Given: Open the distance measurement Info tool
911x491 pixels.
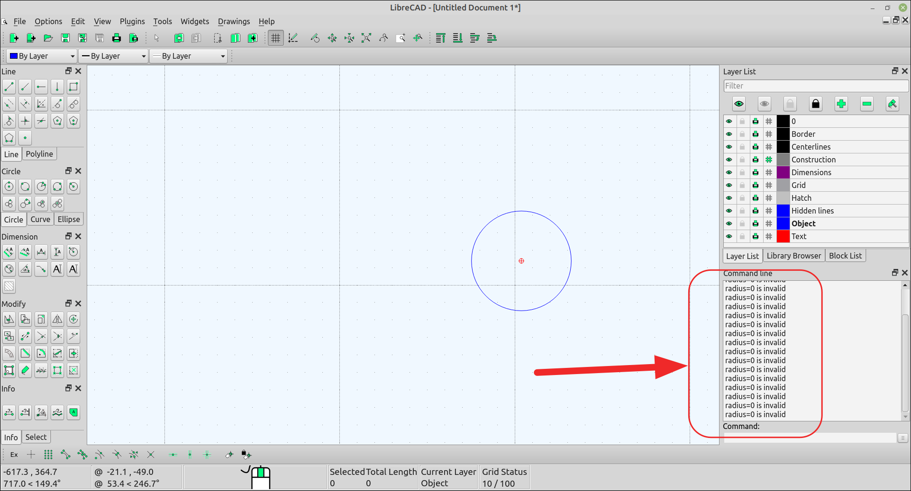Looking at the screenshot, I should click(x=9, y=412).
